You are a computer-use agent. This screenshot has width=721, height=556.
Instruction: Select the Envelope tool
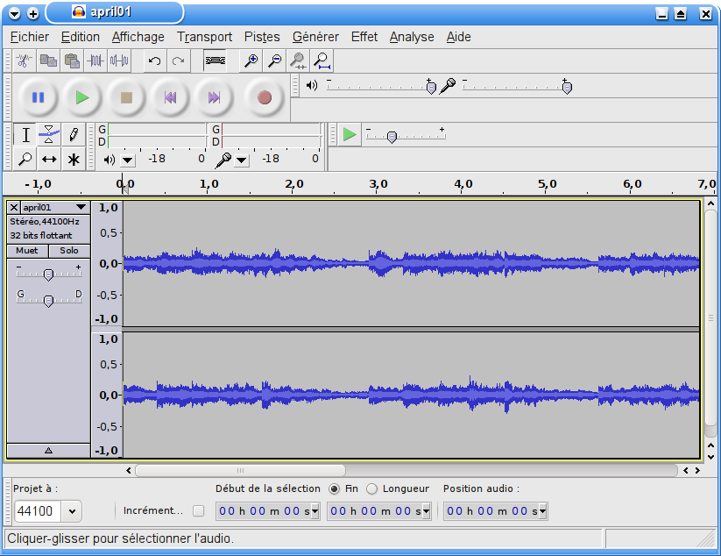pyautogui.click(x=49, y=135)
